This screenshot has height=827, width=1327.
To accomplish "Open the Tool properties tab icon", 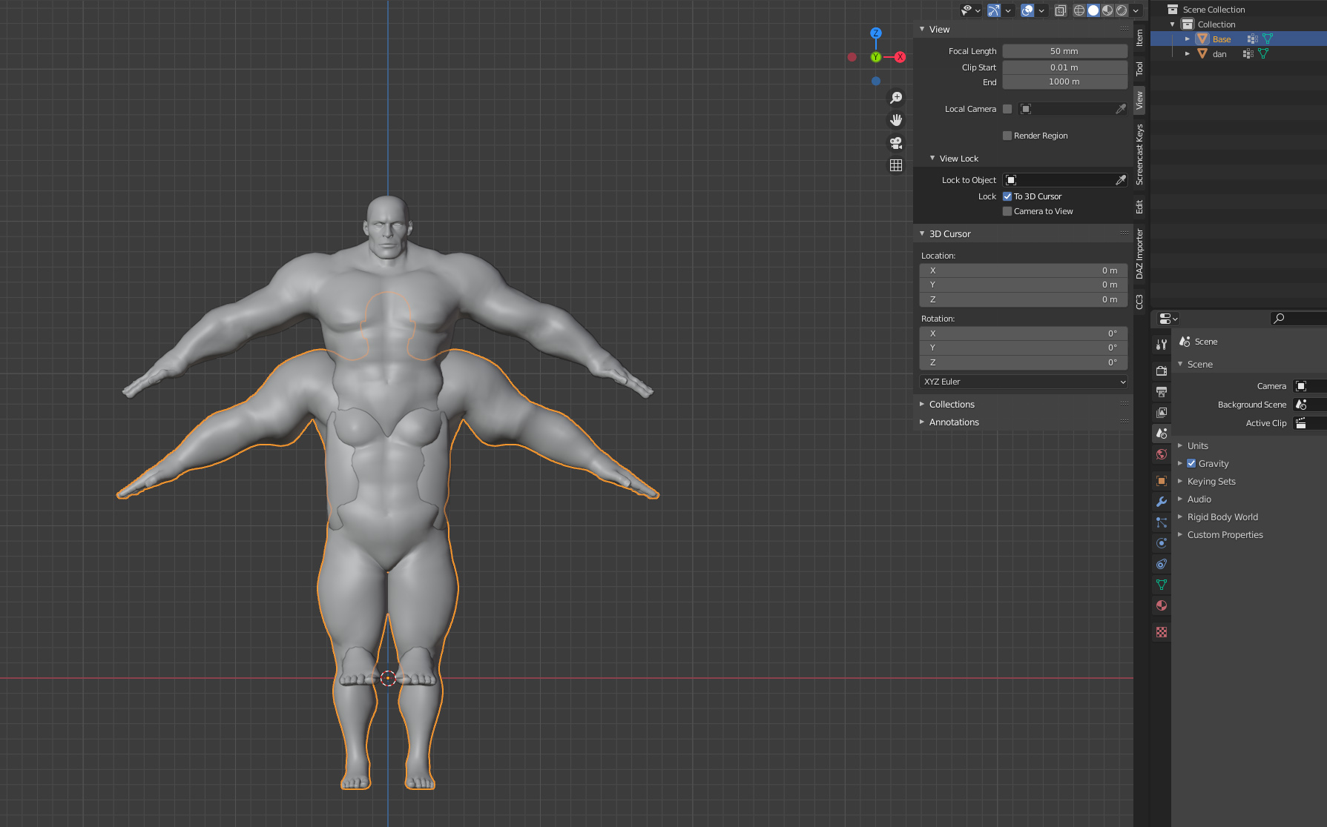I will tap(1162, 344).
